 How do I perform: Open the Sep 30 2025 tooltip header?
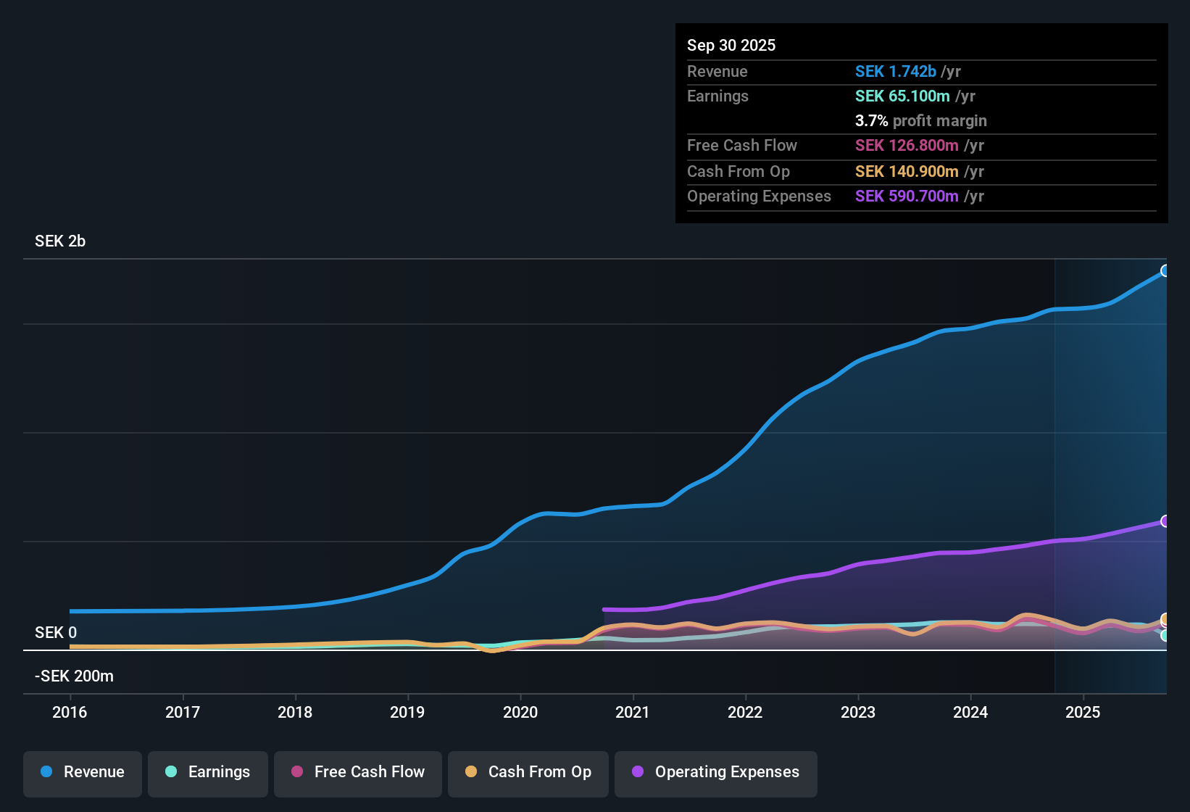731,45
